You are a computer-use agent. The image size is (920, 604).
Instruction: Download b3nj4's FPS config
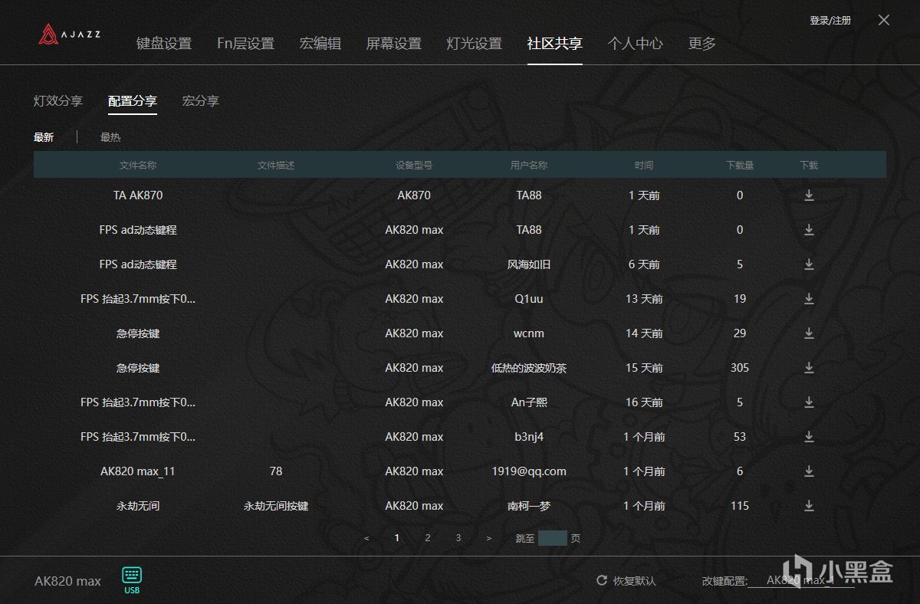809,437
